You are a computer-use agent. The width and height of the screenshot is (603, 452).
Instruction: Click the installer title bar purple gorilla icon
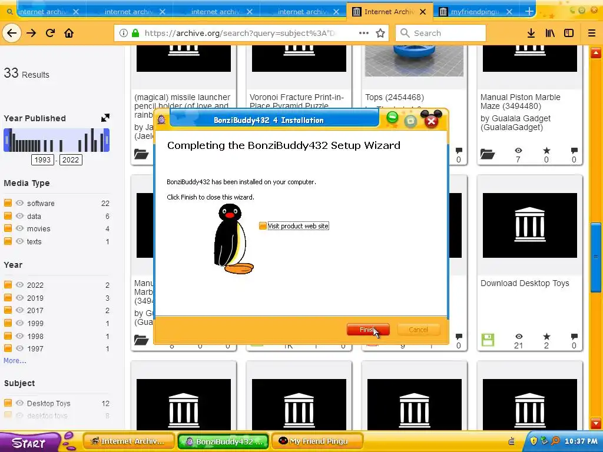161,119
